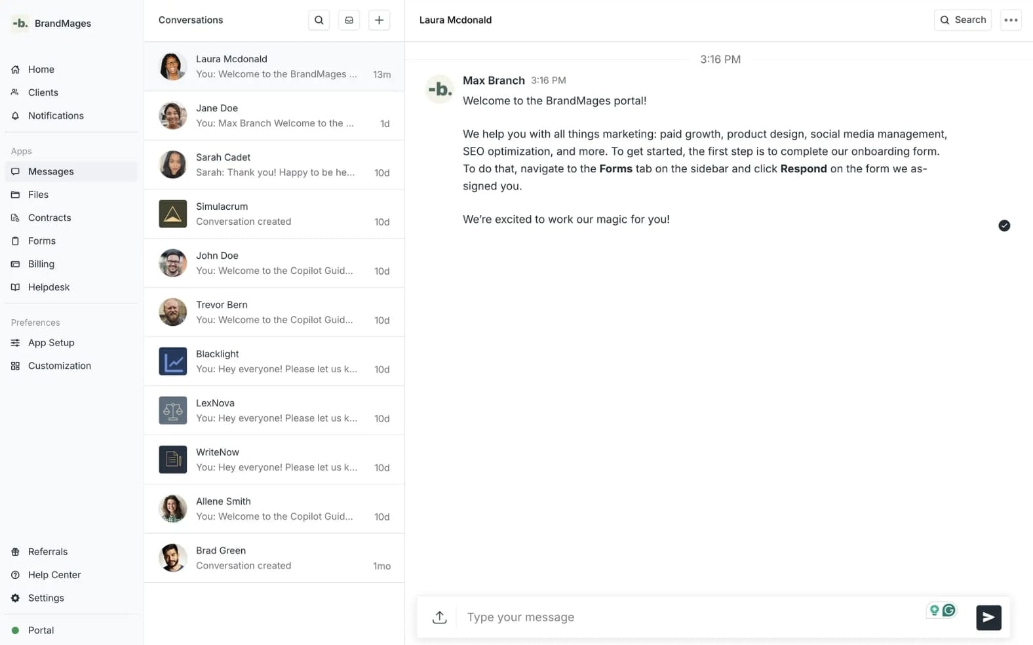
Task: Open the Notifications bell icon
Action: [15, 116]
